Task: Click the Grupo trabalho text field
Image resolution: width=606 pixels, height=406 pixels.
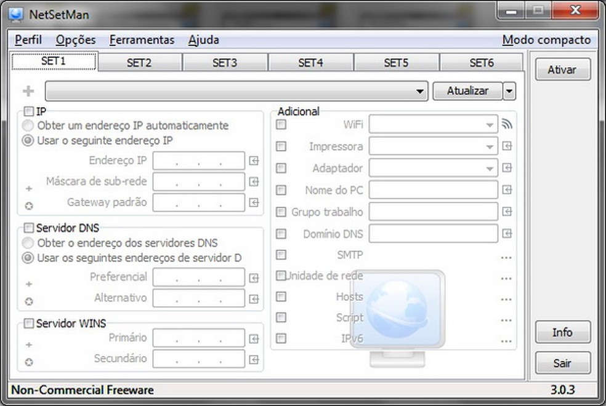Action: click(x=433, y=212)
